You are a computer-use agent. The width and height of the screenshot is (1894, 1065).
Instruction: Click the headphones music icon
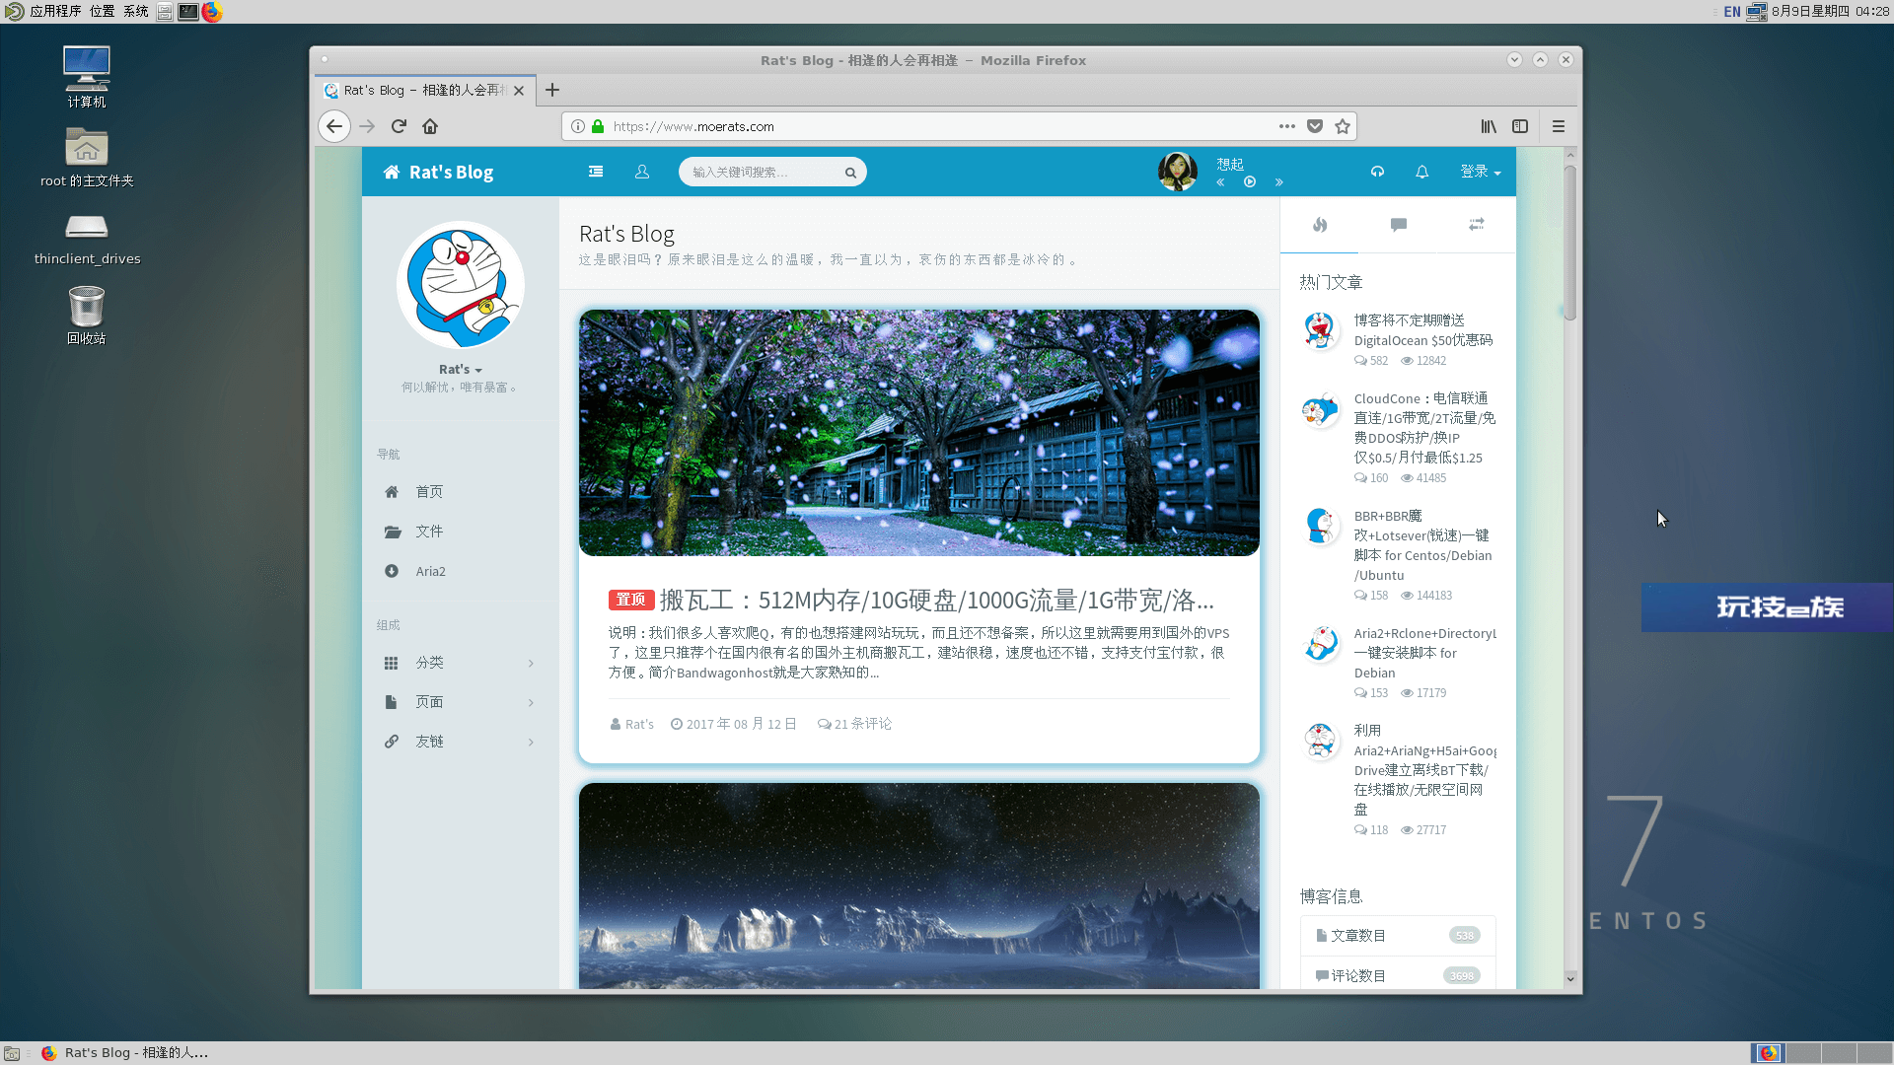(x=1377, y=172)
